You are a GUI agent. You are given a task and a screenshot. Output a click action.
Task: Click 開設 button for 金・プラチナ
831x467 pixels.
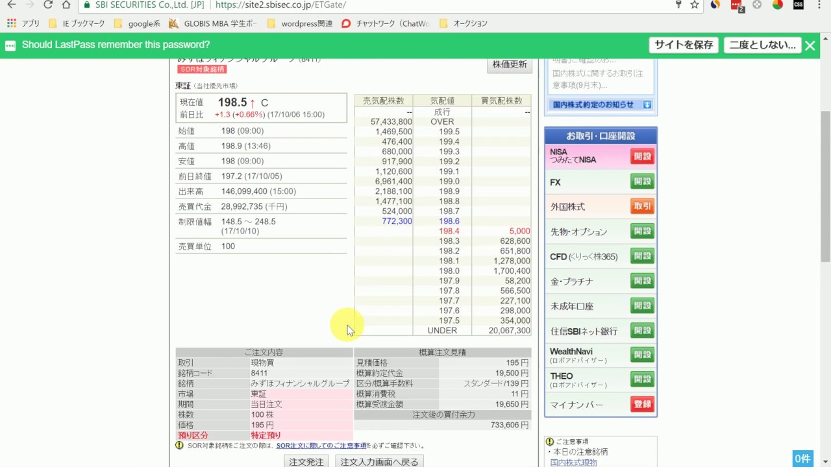(642, 281)
